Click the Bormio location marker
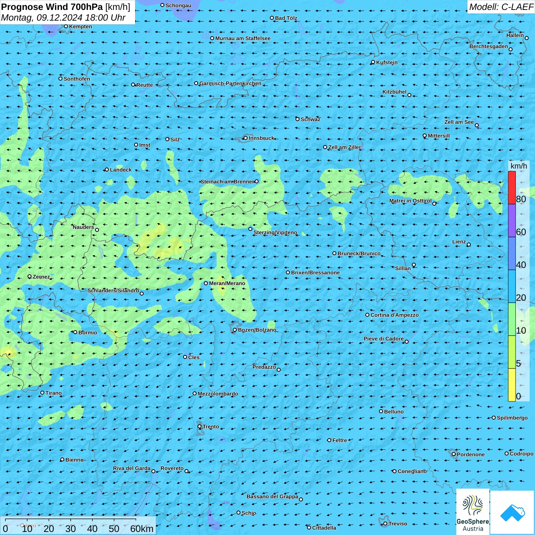 75,332
